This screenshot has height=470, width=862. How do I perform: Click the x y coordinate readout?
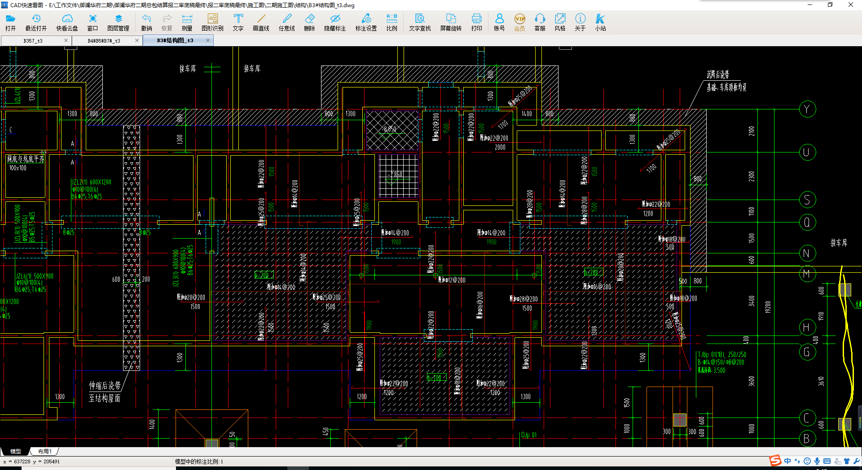(31, 461)
